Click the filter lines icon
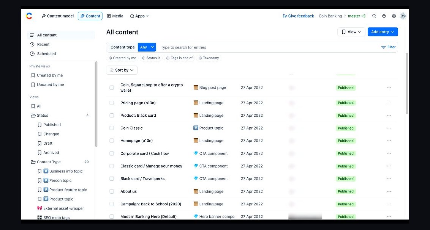Image resolution: width=430 pixels, height=230 pixels. [383, 47]
